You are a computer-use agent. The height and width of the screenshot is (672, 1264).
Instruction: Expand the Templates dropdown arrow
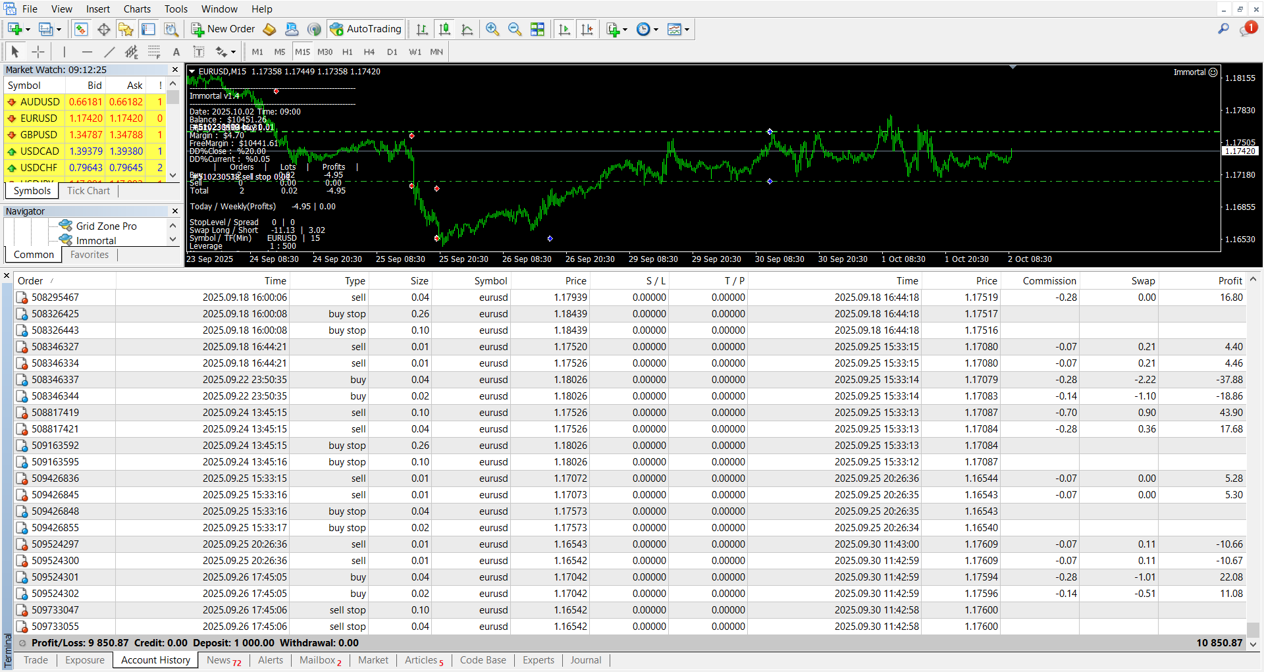pos(687,29)
